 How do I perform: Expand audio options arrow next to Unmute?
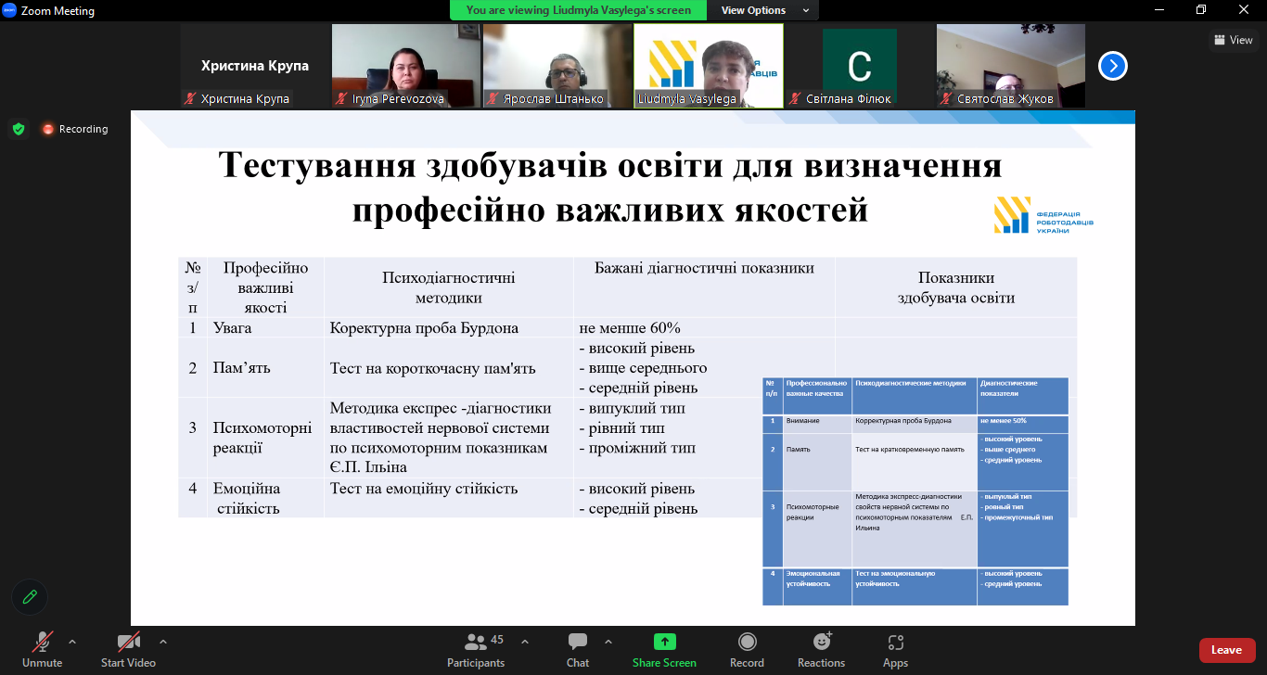coord(72,641)
